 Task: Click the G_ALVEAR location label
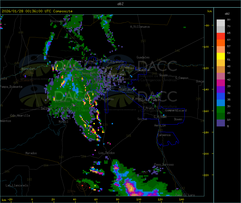click(x=160, y=117)
